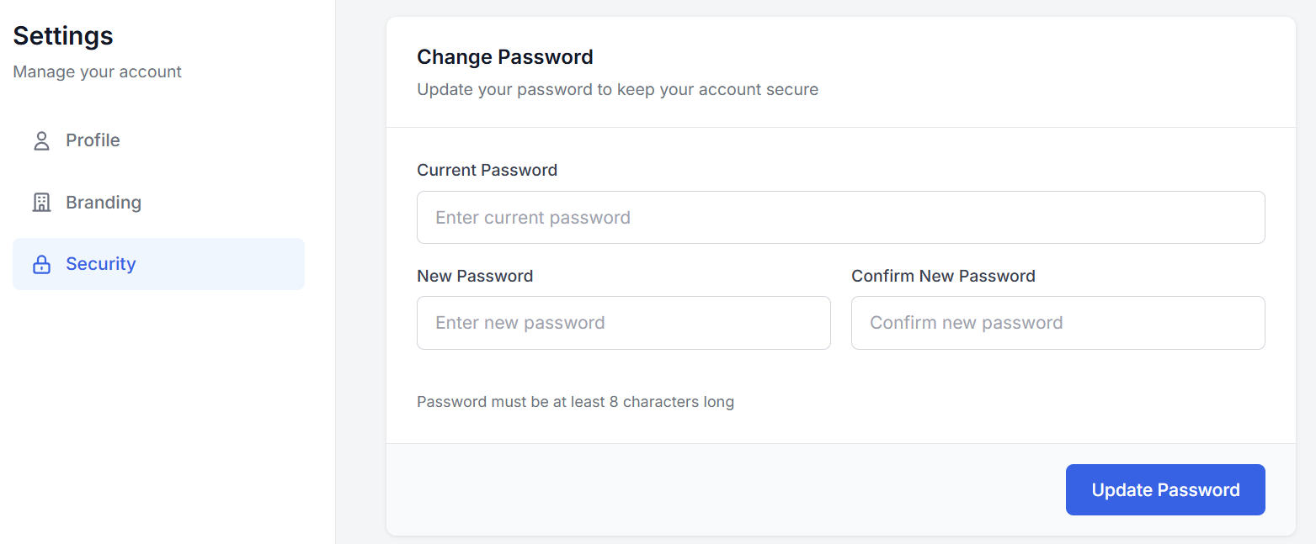Image resolution: width=1316 pixels, height=544 pixels.
Task: Click the Branding building icon
Action: click(41, 203)
